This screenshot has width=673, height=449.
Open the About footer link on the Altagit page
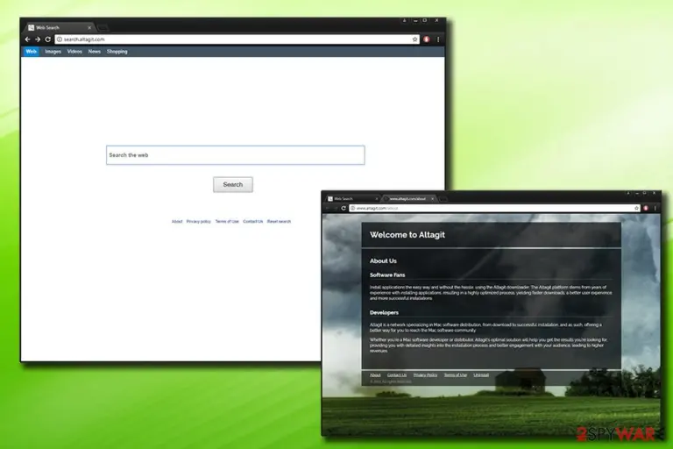(x=375, y=375)
